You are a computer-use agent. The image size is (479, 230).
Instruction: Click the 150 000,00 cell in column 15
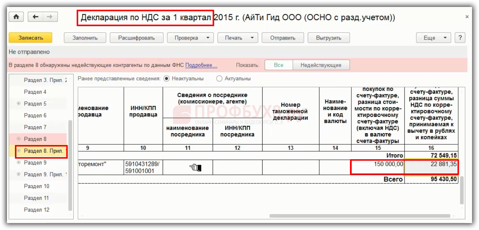point(378,167)
